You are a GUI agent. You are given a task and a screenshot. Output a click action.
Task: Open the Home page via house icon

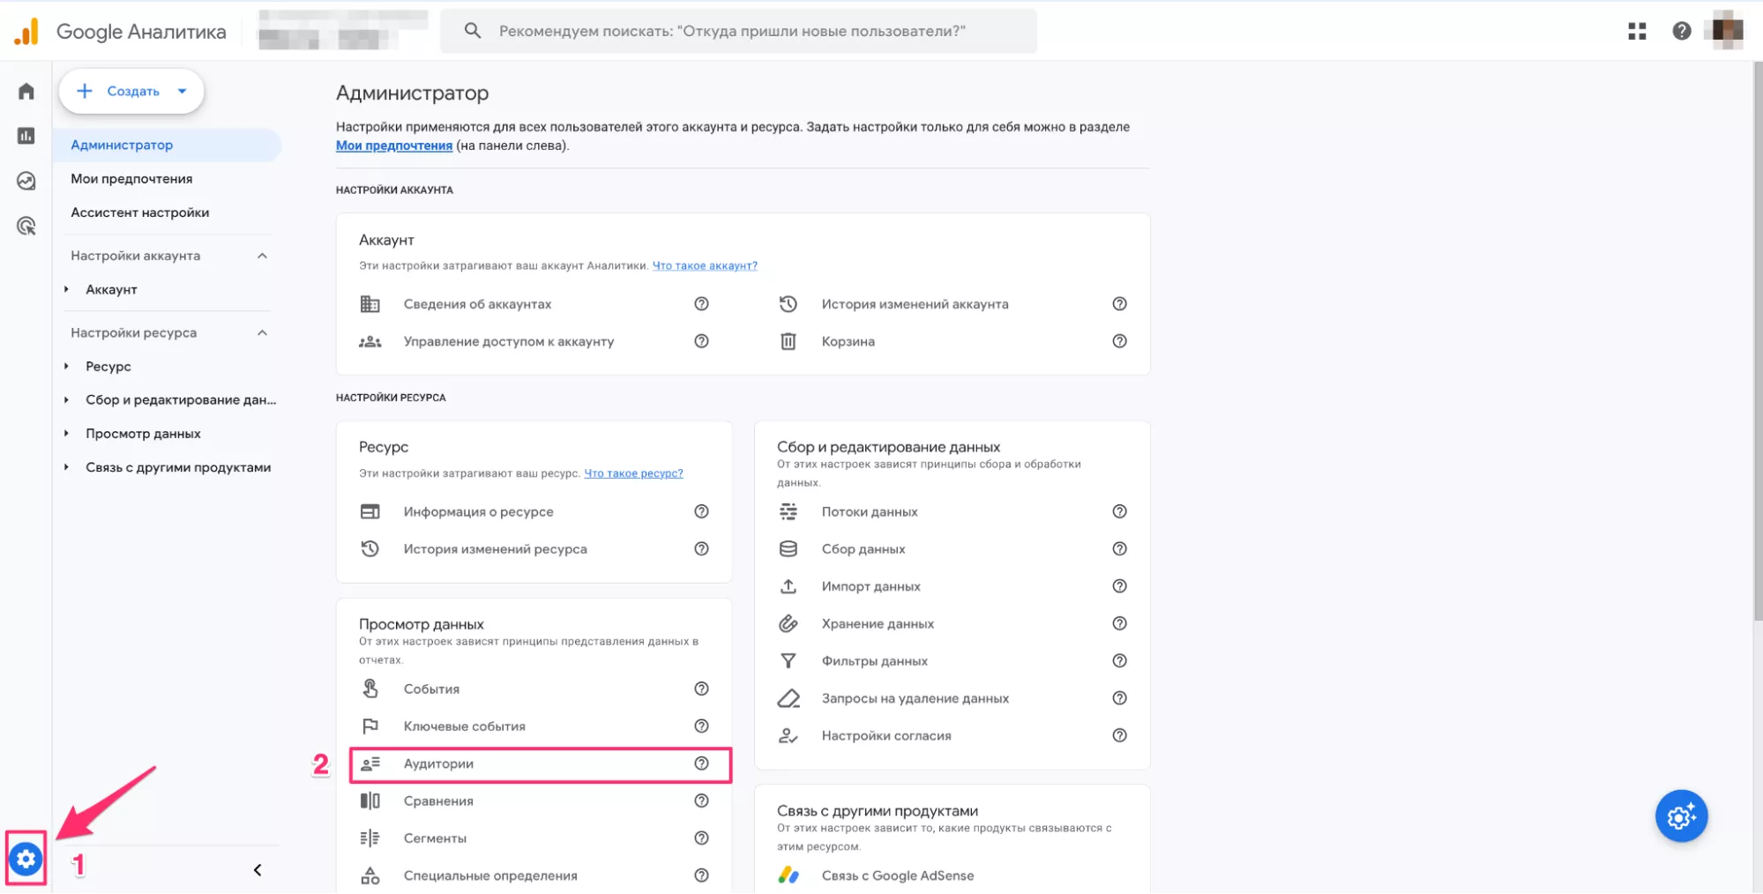click(26, 90)
